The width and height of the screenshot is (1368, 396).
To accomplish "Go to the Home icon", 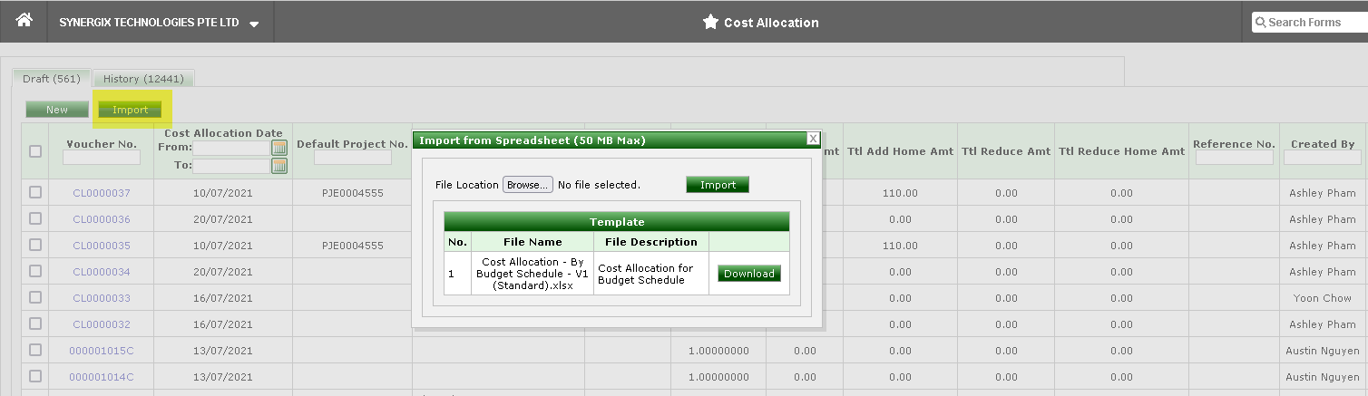I will (24, 20).
